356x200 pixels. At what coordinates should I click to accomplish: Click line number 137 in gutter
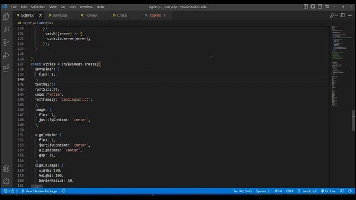click(21, 64)
